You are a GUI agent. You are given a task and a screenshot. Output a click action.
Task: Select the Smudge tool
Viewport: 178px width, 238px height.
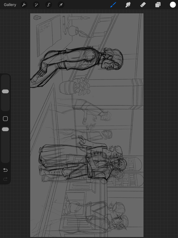coord(128,5)
